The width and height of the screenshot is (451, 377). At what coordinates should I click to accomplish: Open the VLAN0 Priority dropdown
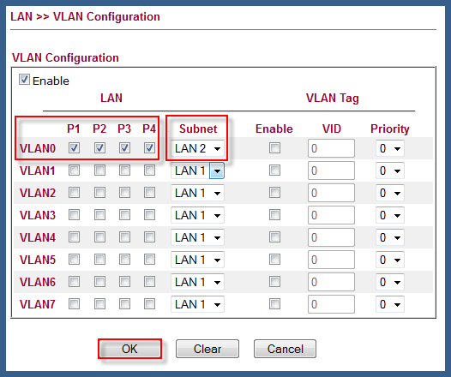click(390, 148)
